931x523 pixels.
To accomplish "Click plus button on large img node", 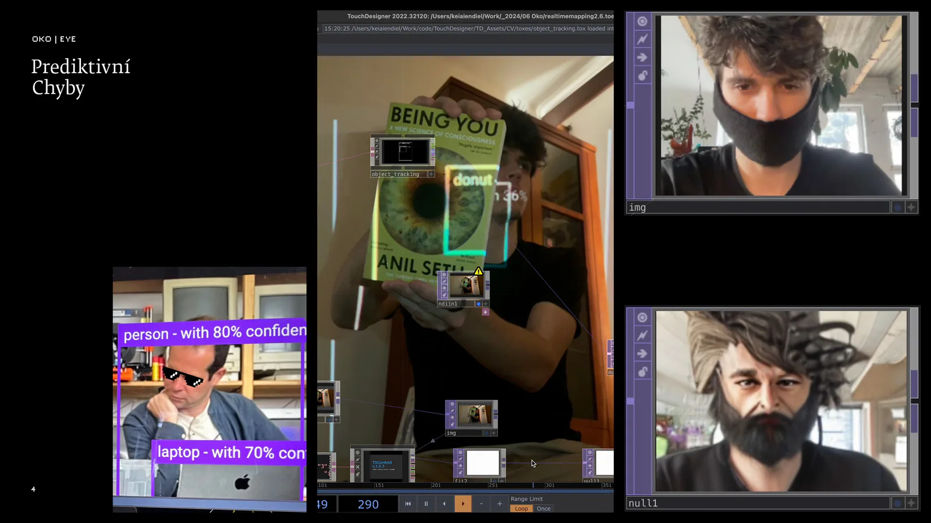I will click(911, 207).
